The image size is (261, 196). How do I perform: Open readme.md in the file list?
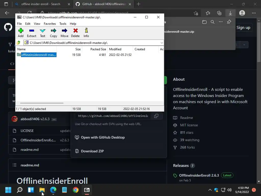click(x=30, y=150)
